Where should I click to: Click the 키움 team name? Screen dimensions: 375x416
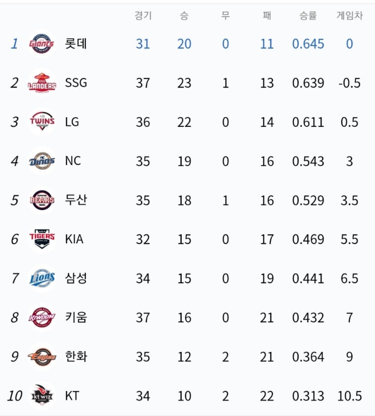tap(76, 317)
